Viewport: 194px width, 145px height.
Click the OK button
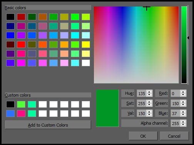pyautogui.click(x=143, y=136)
